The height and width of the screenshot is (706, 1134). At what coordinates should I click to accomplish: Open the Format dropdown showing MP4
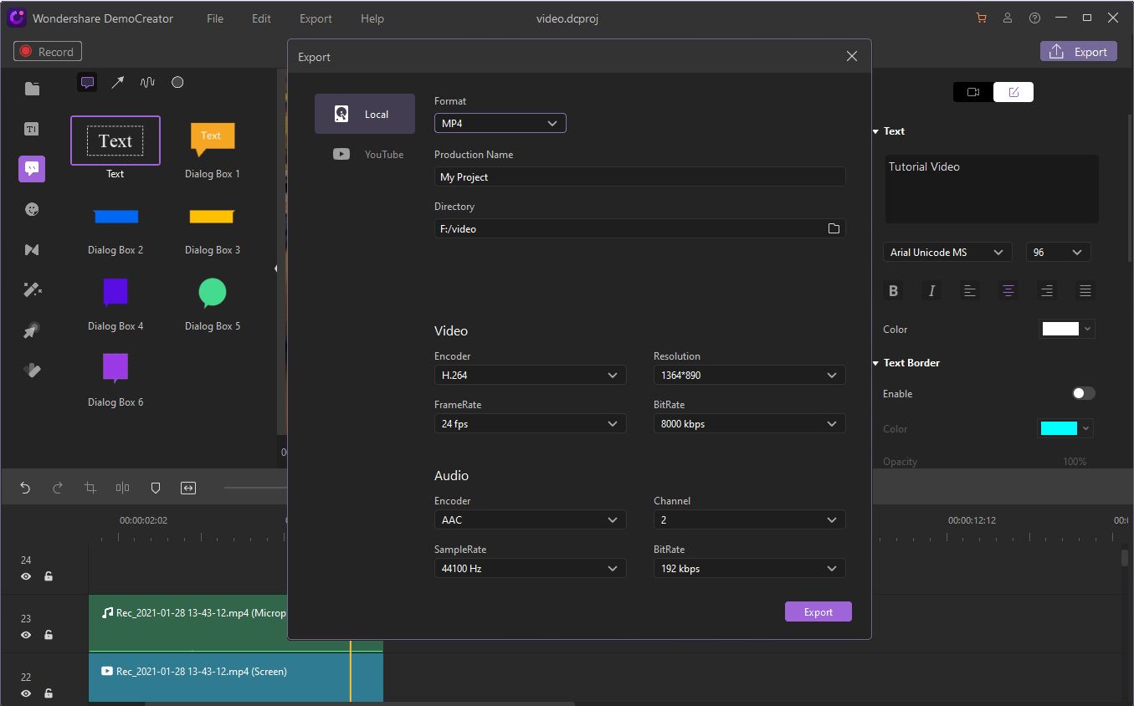point(500,124)
